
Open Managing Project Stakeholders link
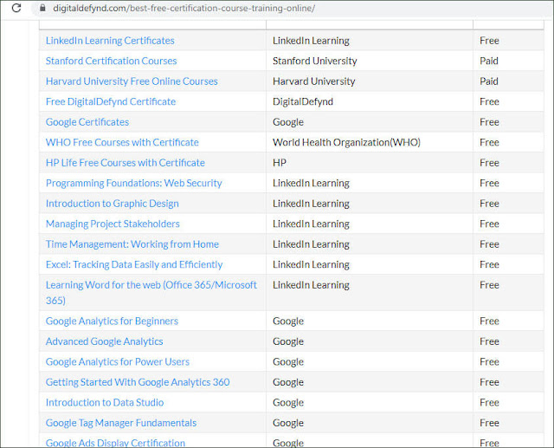tap(113, 224)
